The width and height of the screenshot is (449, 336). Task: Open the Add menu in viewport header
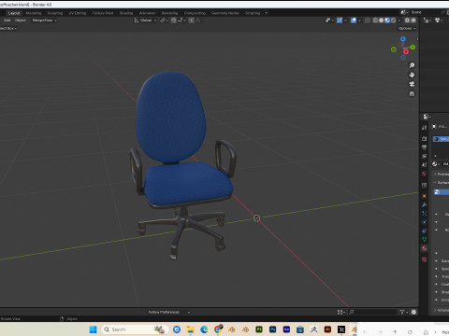(x=7, y=21)
